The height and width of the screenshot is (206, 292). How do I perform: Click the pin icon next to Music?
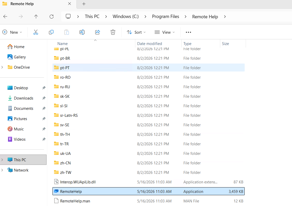(44, 129)
